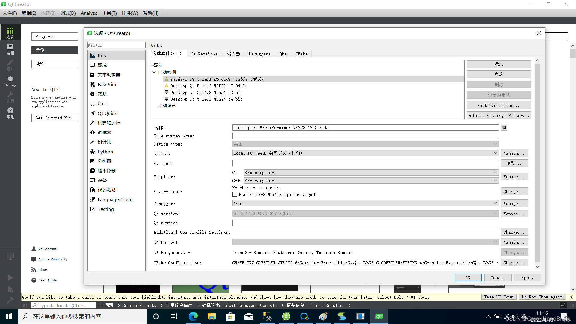Screen dimensions: 576x324
Task: Open the C++ compiler dropdown
Action: tap(371, 181)
